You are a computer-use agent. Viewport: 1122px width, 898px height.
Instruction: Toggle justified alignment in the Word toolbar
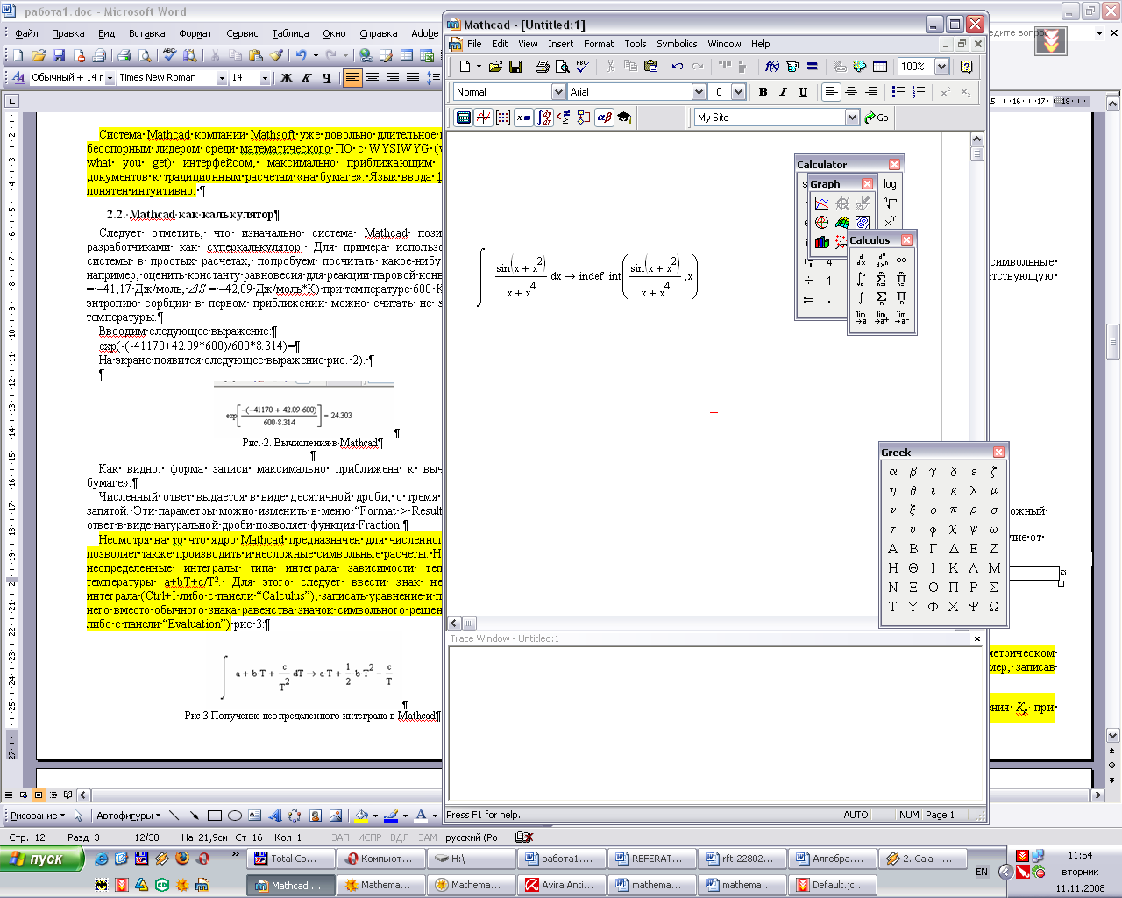(413, 78)
